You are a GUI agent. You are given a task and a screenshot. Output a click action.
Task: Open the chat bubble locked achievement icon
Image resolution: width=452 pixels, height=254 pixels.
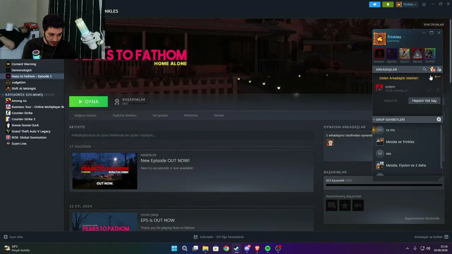[x=332, y=205]
